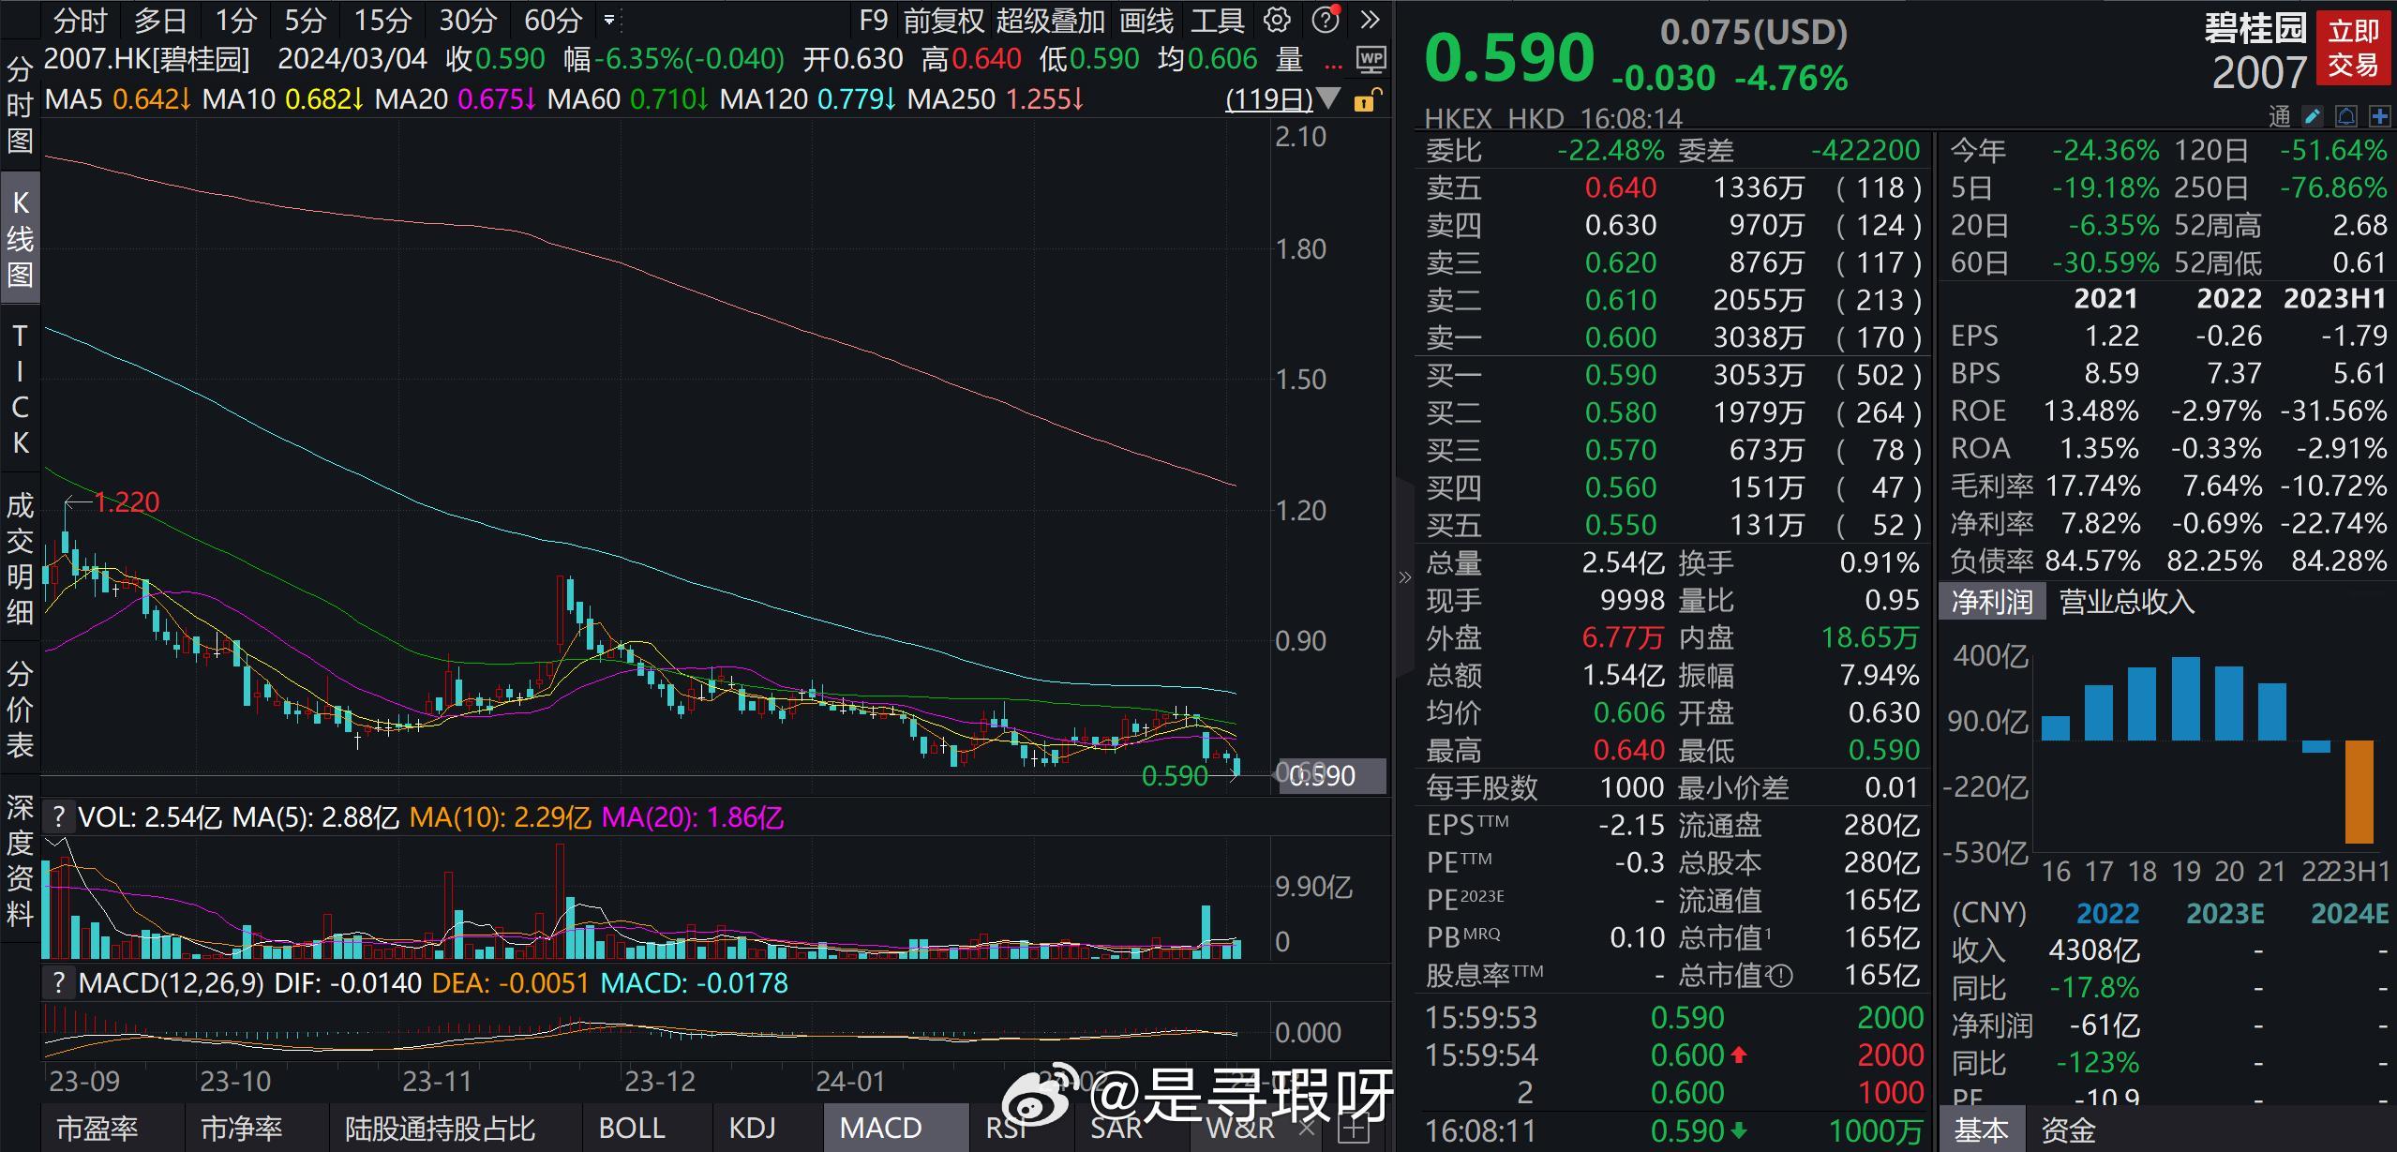Click the 买一 0.590 bid price

(x=1621, y=375)
